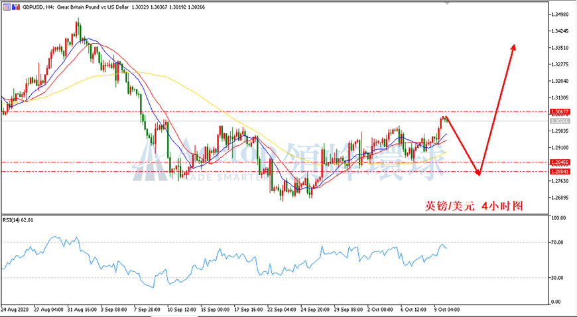Image resolution: width=577 pixels, height=317 pixels.
Task: Click the RSI(14) 62.81 indicator label
Action: click(17, 220)
